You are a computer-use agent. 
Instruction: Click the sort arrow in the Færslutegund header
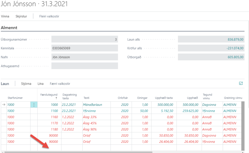[56, 98]
